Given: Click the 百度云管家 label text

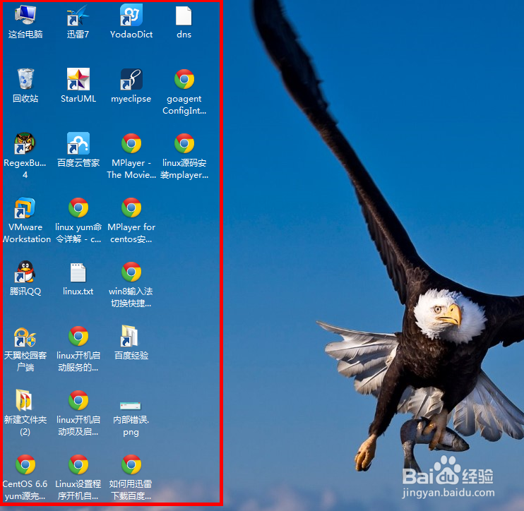Looking at the screenshot, I should [78, 162].
